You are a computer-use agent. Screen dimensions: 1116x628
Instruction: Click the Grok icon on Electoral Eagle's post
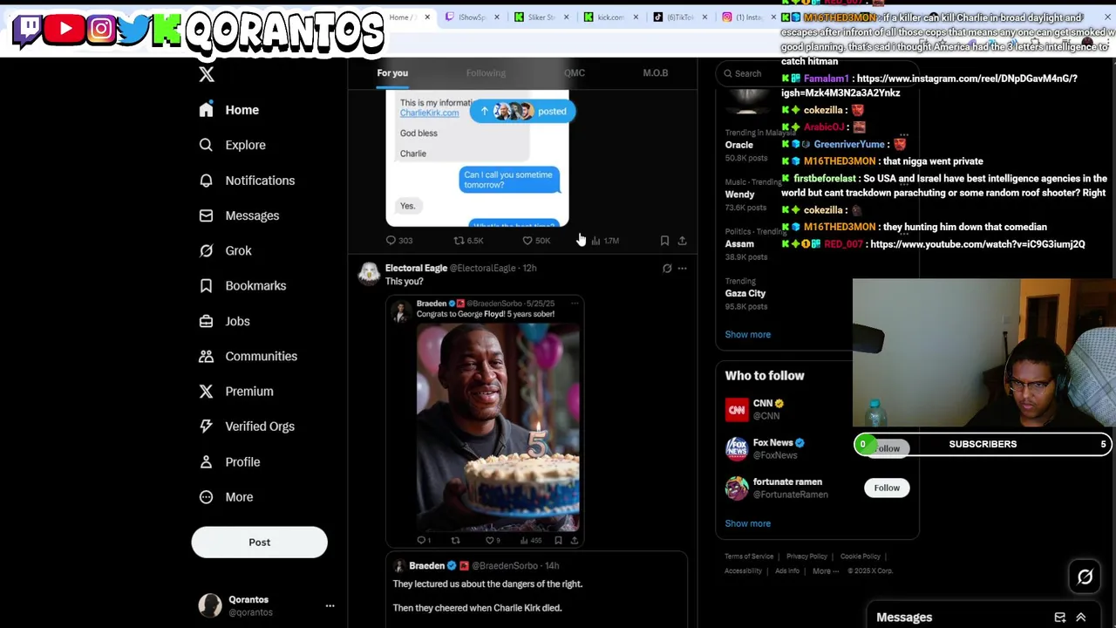point(667,269)
